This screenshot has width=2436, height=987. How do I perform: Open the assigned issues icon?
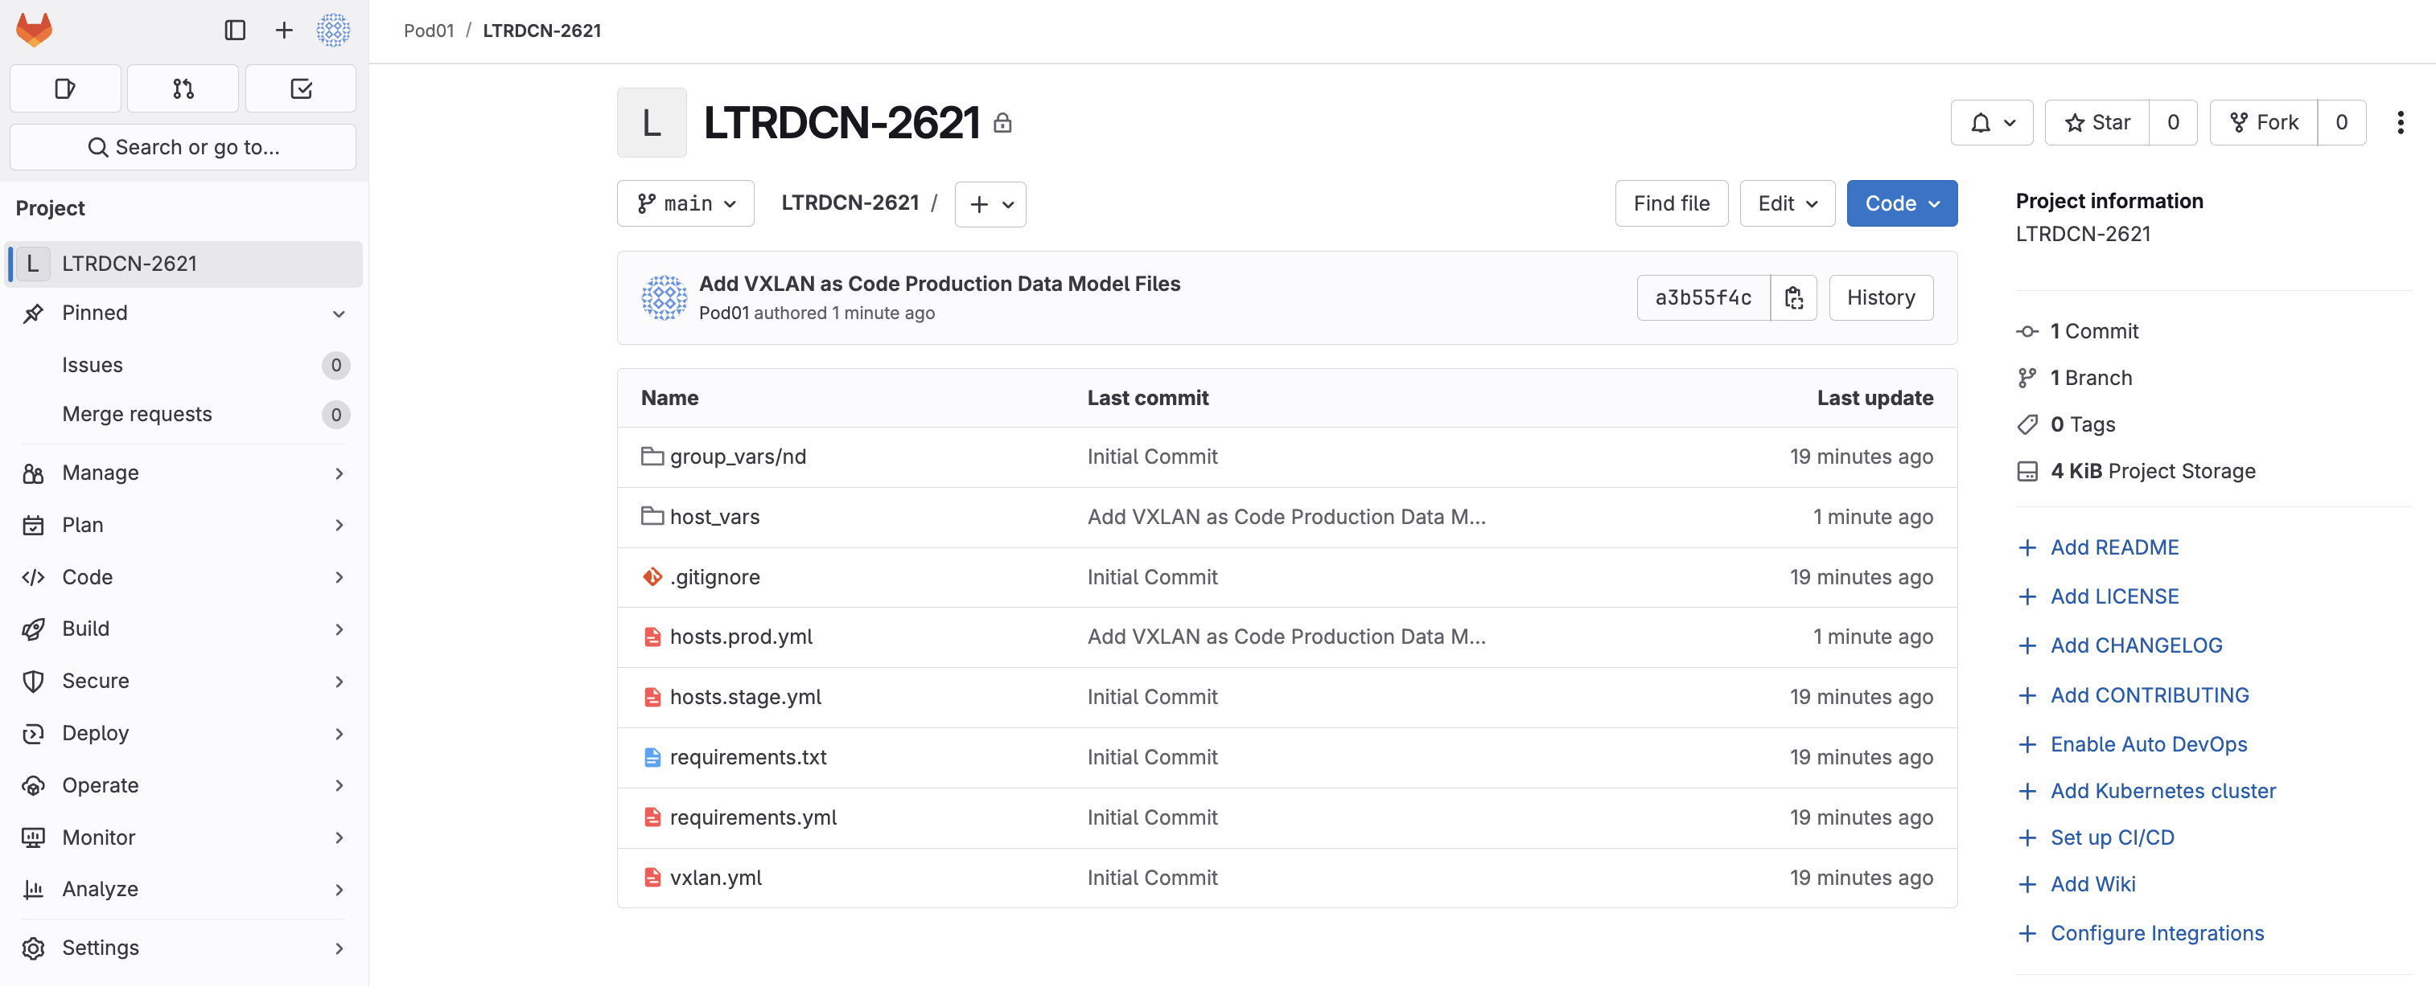(x=65, y=88)
